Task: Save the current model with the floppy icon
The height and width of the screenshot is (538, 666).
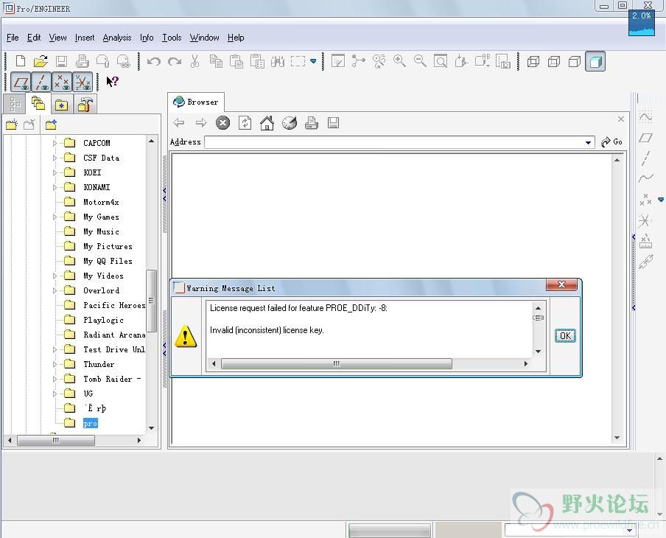Action: coord(62,61)
